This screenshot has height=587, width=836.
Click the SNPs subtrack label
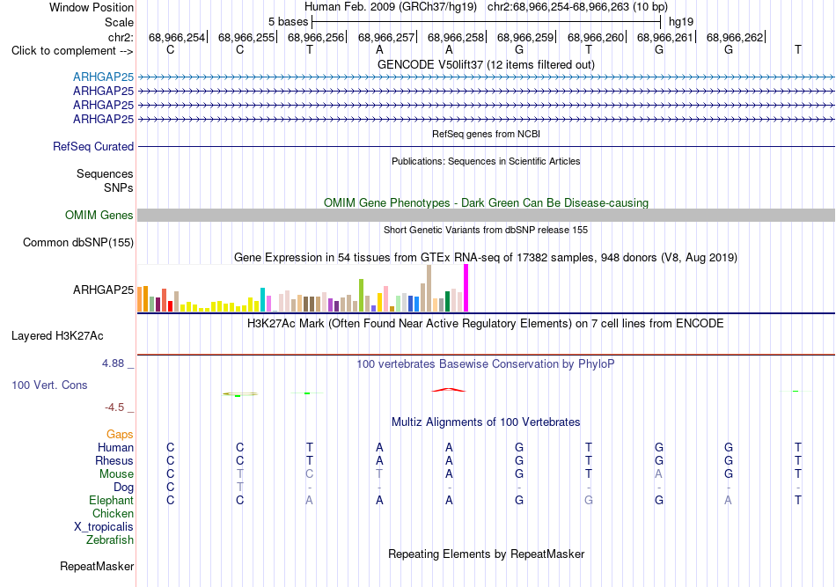(119, 187)
